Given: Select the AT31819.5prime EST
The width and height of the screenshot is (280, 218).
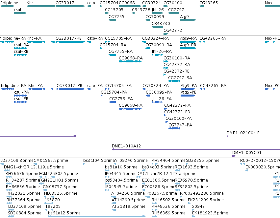Looking at the screenshot, I should (x=114, y=210).
